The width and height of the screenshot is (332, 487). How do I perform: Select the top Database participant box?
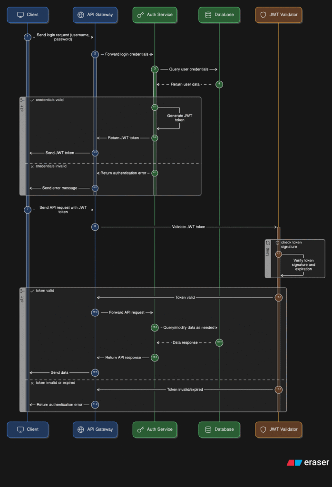(x=219, y=15)
